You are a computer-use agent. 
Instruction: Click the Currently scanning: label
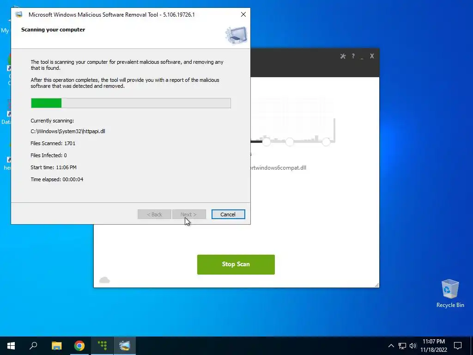[x=52, y=121]
